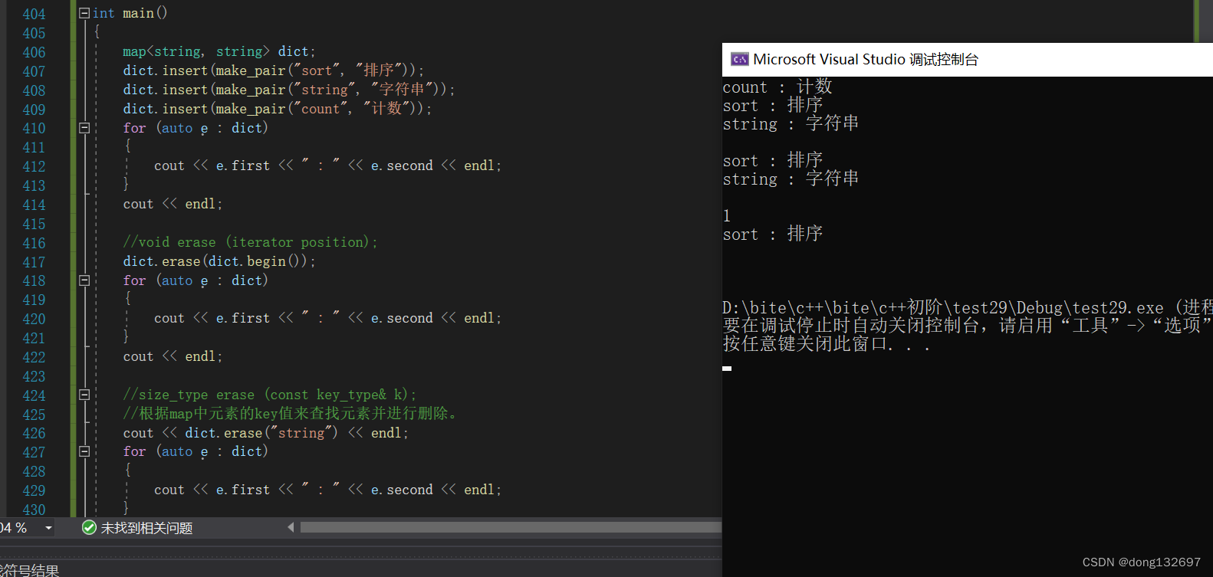Click the '符号结果' panel label at bottom
The height and width of the screenshot is (577, 1213).
[x=30, y=571]
